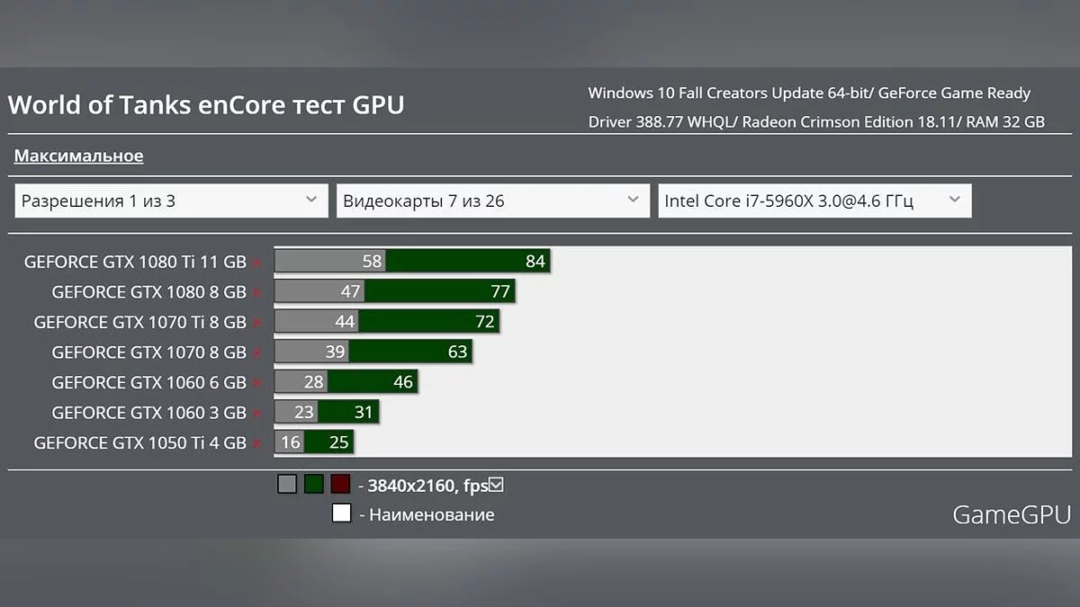Remove GEFORCE GTX 1070 8 GB via red X
Screen dimensions: 1080x607
pos(256,353)
